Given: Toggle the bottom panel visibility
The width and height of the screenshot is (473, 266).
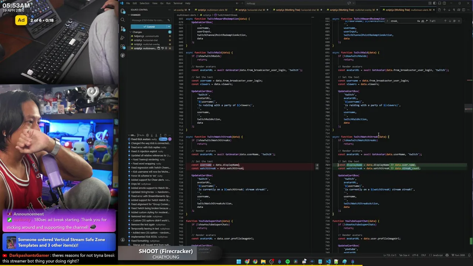Looking at the screenshot, I should pos(439,3).
